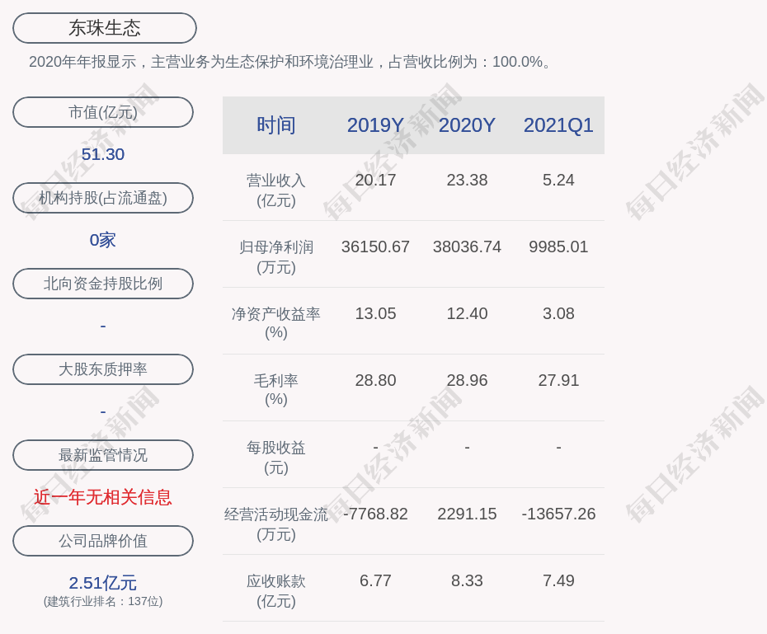Click the market value figure 51.30
This screenshot has height=634, width=767.
103,154
